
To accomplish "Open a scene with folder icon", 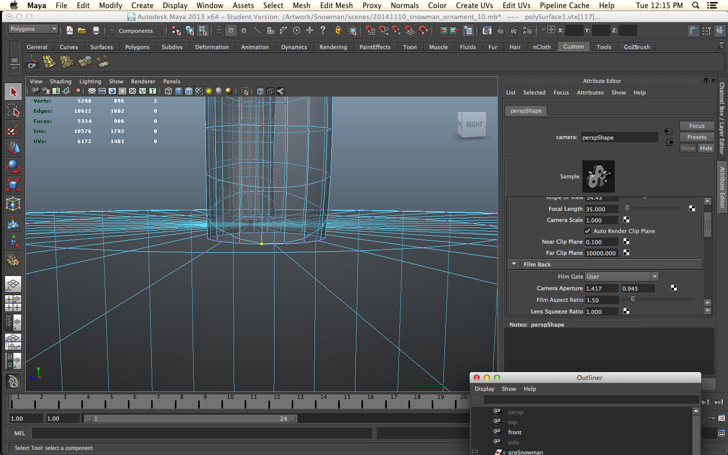I will (82, 30).
